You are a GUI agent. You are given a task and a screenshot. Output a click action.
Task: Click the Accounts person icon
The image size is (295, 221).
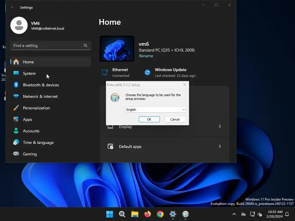tap(16, 131)
